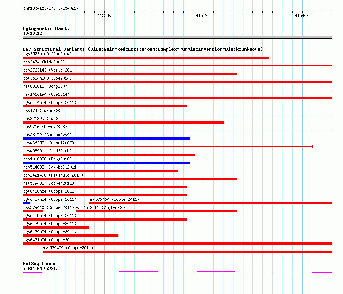Select the gray 19q13.12 cytogenetic band bar
The image size is (343, 294).
point(177,37)
